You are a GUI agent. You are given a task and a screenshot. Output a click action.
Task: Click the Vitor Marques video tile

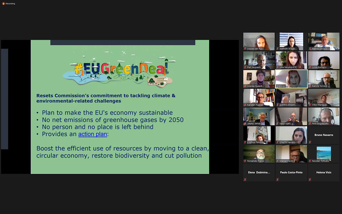(323, 97)
